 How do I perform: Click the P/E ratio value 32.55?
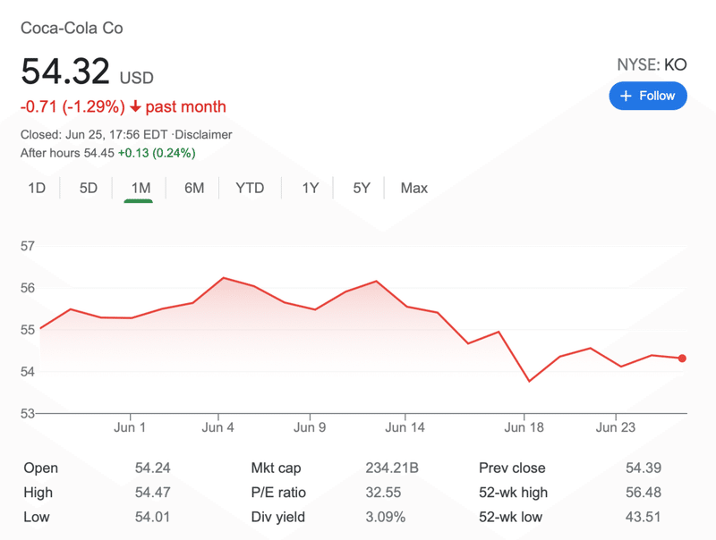pos(383,493)
